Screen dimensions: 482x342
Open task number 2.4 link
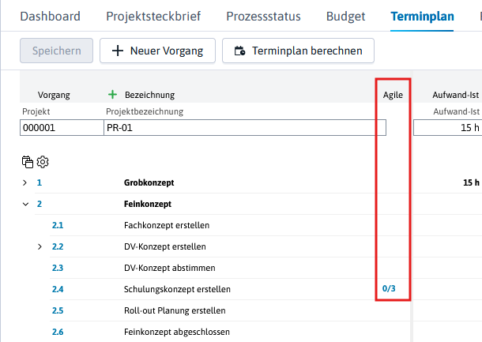[58, 289]
